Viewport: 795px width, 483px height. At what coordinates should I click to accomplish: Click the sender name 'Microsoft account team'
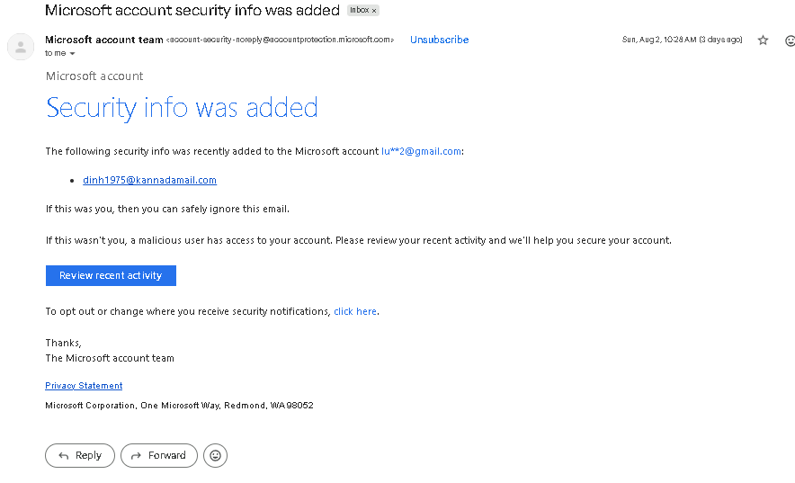(104, 40)
